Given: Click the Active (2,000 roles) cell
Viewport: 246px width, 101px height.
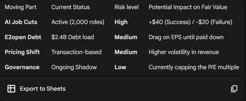Looking at the screenshot, I should pyautogui.click(x=78, y=22).
